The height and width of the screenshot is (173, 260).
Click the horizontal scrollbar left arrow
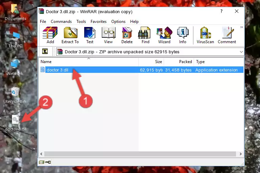tap(42, 154)
